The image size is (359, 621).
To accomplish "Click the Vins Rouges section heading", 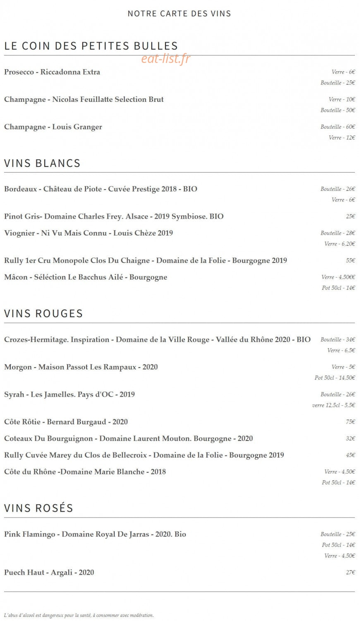I will (43, 313).
